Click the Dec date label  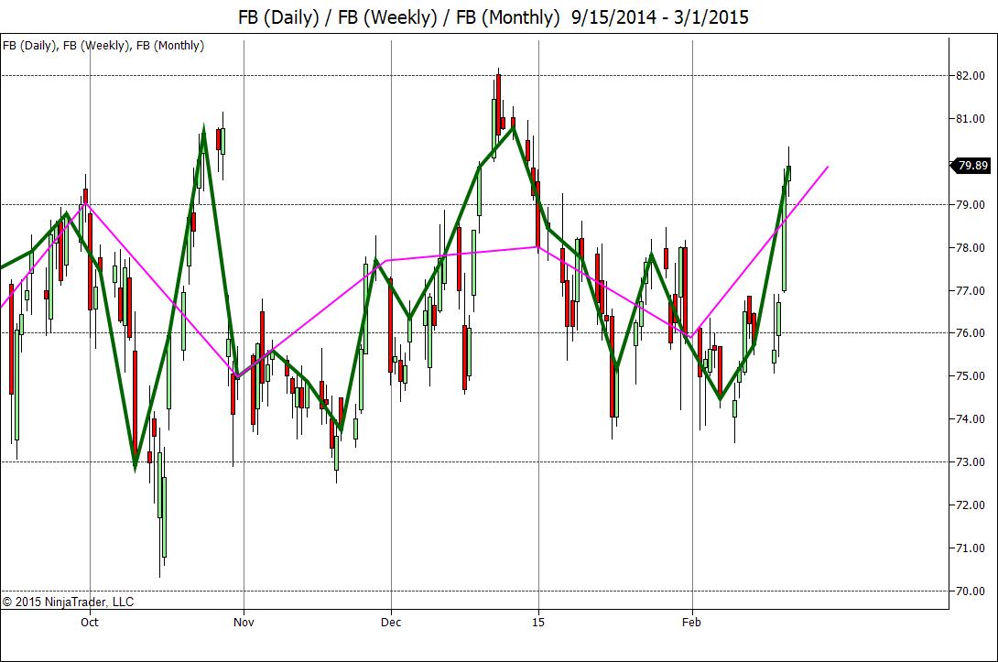click(x=391, y=622)
